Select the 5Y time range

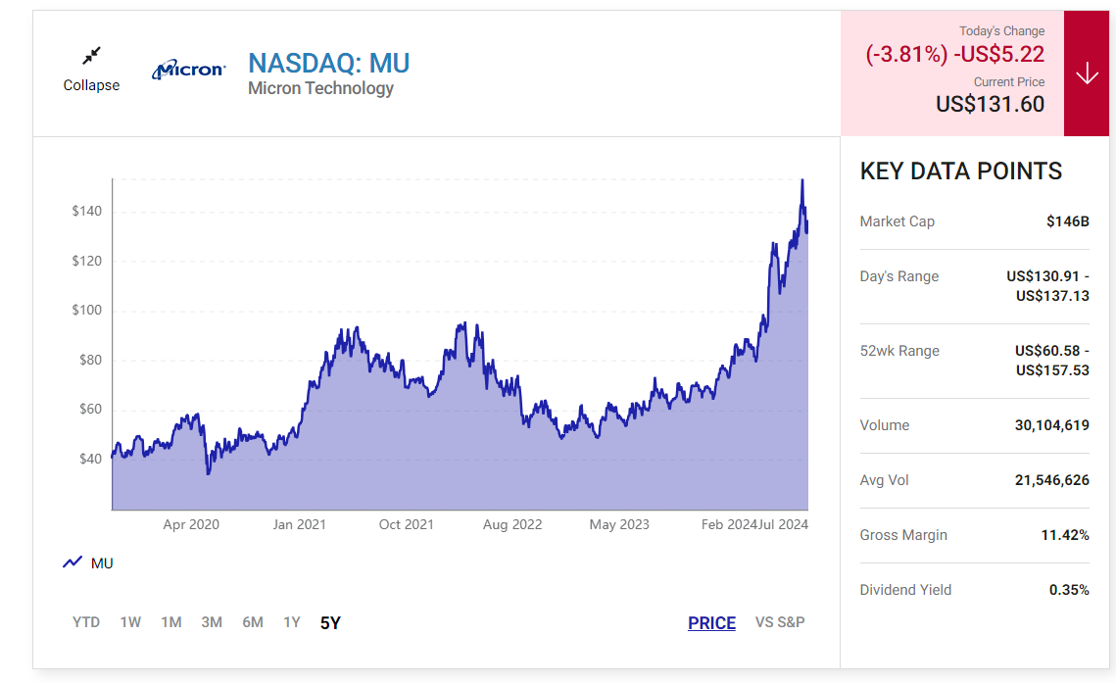pos(330,623)
